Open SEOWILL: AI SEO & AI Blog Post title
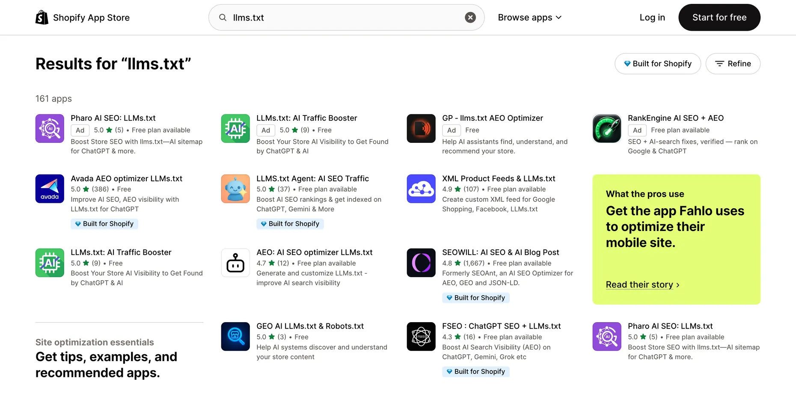The height and width of the screenshot is (394, 796). (x=501, y=252)
